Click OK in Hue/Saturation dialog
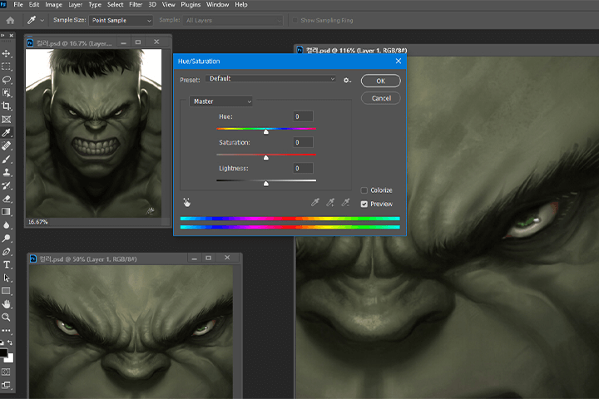Viewport: 599px width, 399px height. (x=381, y=81)
